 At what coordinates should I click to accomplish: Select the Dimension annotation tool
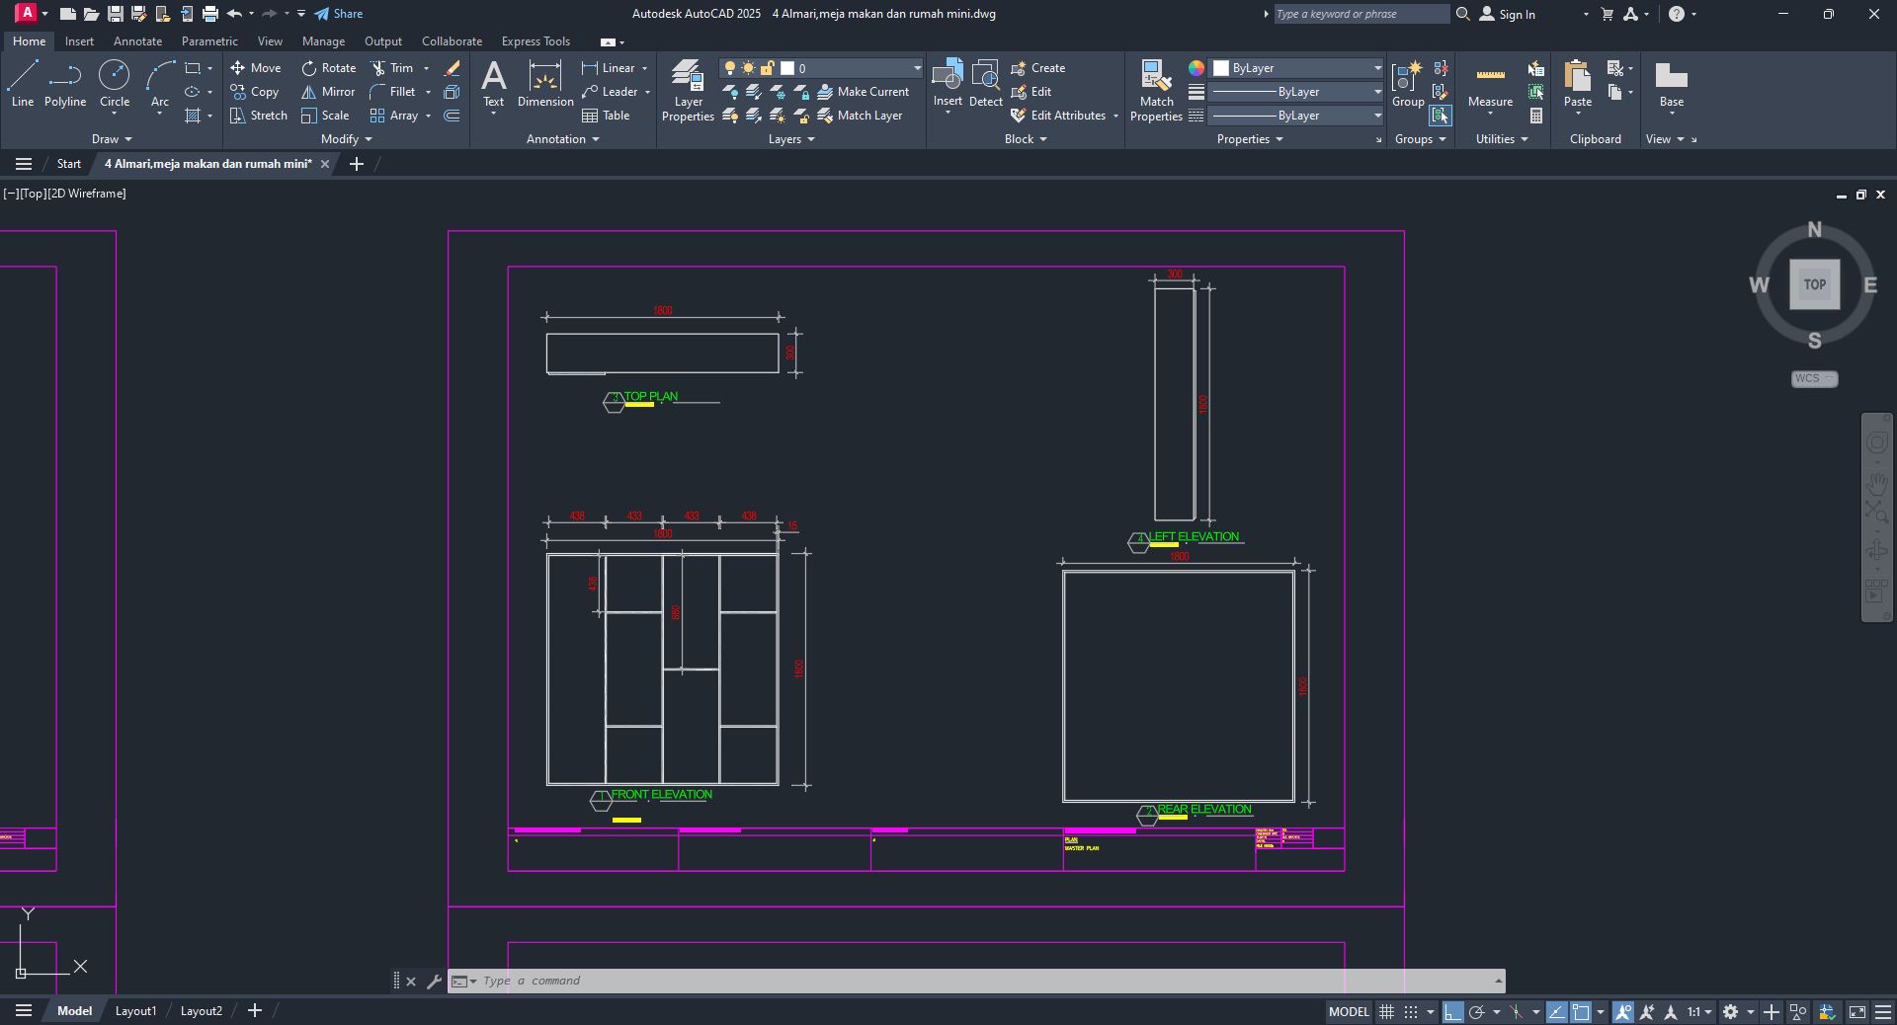pyautogui.click(x=545, y=83)
